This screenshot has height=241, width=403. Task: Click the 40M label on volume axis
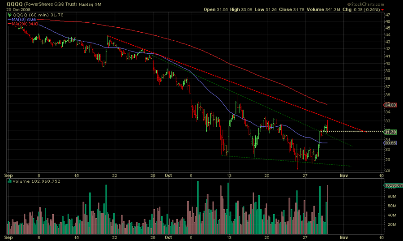coord(392,215)
